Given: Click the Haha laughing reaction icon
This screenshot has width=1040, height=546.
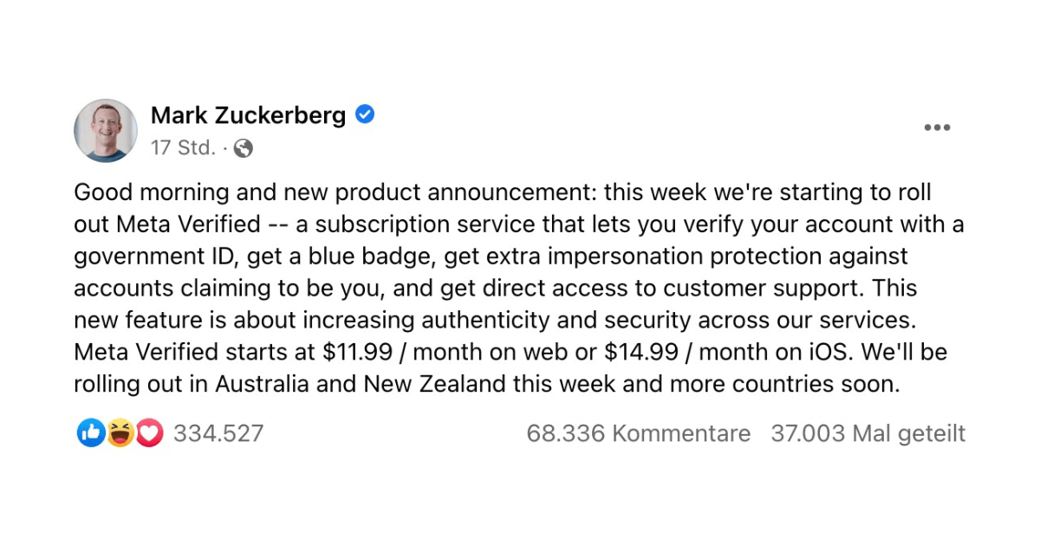Looking at the screenshot, I should click(x=120, y=433).
